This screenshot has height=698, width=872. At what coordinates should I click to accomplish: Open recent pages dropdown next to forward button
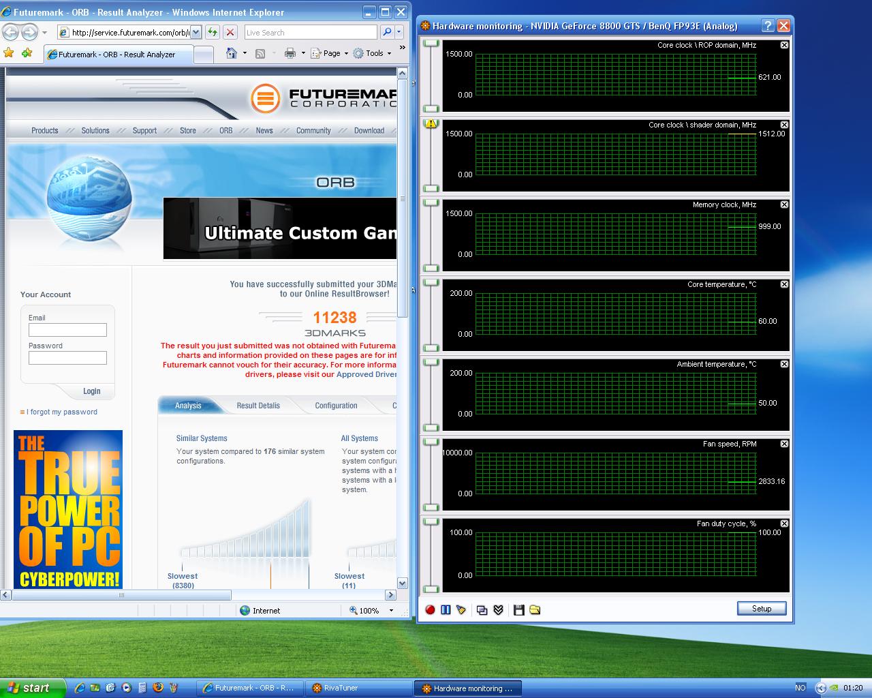(45, 32)
